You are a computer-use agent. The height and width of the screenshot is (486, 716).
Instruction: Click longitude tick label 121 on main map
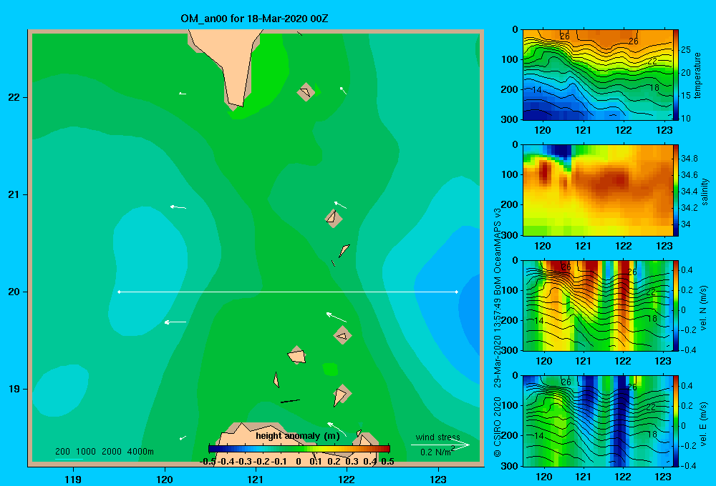point(256,479)
